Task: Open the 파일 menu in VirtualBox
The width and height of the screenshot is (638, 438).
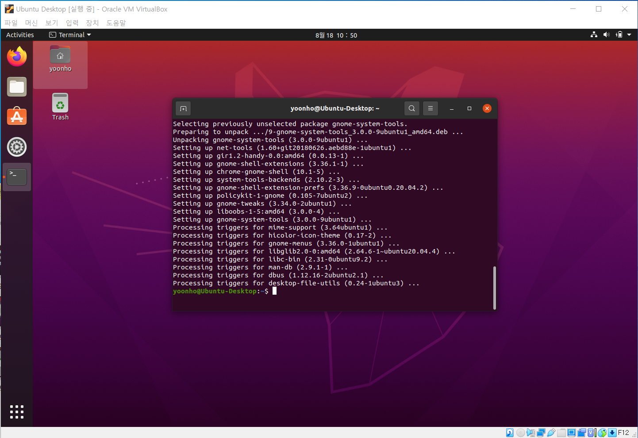Action: (x=11, y=23)
